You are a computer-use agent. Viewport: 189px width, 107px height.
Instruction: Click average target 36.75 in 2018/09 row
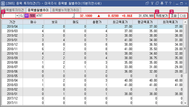pyautogui.click(x=153, y=58)
